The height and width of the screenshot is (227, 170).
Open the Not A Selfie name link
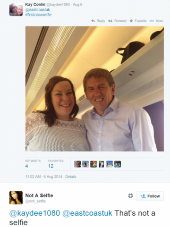pos(39,195)
